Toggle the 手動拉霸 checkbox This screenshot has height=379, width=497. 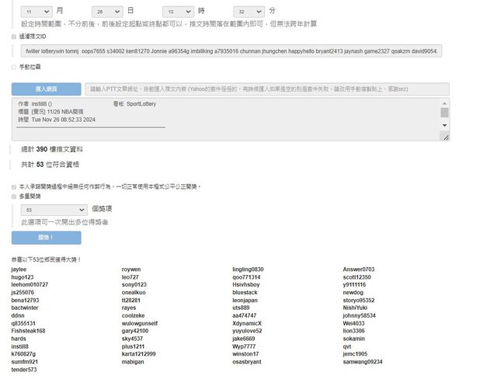point(14,68)
